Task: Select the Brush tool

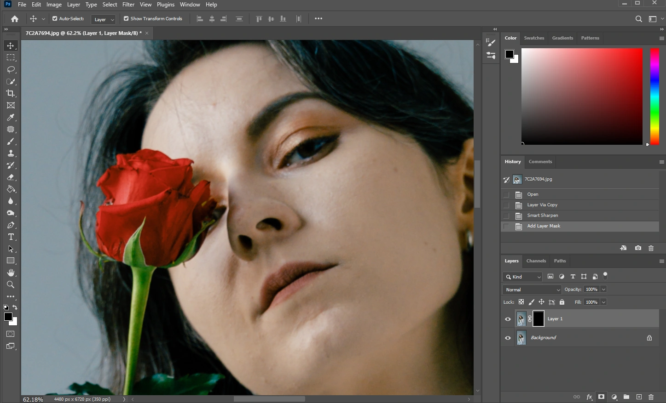Action: 11,142
